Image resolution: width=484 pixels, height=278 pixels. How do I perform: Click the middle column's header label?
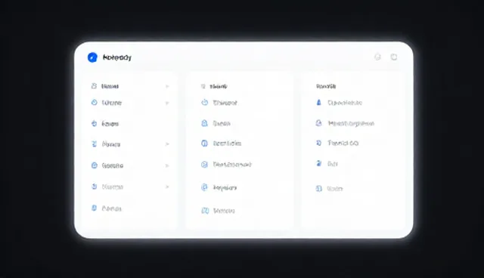[x=219, y=86]
